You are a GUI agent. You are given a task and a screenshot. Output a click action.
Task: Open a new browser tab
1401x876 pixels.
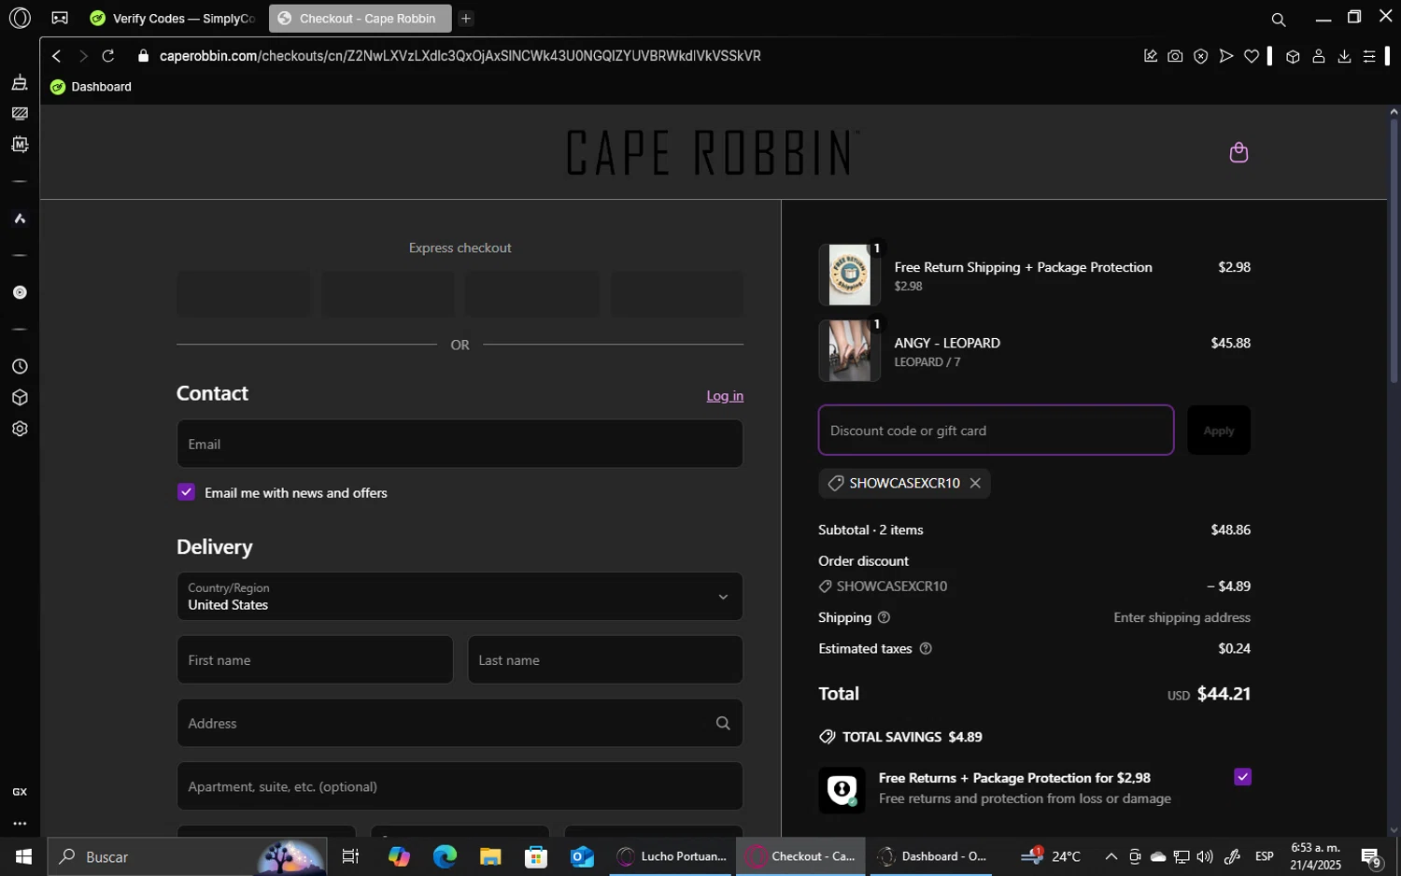point(466,19)
